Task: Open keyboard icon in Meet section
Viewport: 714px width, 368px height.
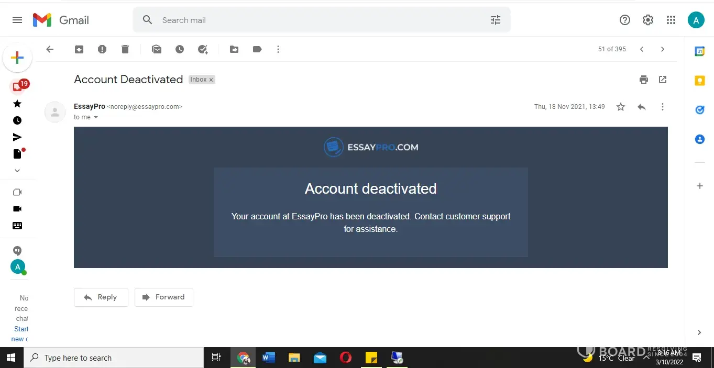Action: tap(17, 226)
